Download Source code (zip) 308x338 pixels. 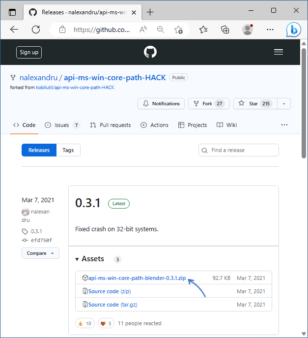tap(110, 291)
